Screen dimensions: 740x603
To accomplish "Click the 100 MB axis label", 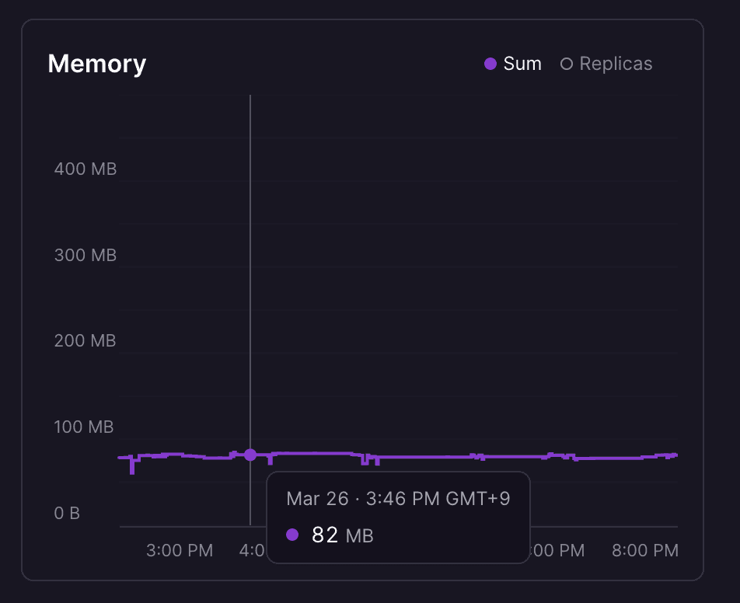I will coord(84,427).
